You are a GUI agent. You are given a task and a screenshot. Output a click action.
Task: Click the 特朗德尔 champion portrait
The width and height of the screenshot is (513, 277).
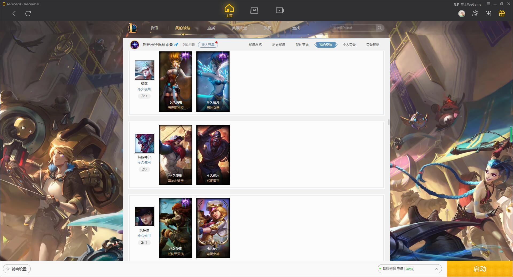pos(144,143)
